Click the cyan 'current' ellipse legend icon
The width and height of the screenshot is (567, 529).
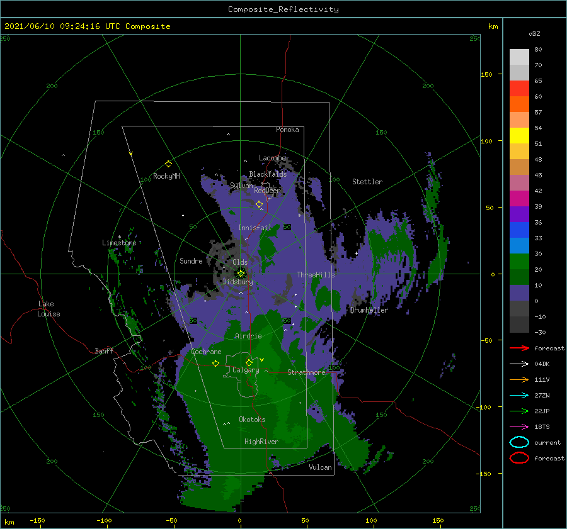(x=519, y=442)
